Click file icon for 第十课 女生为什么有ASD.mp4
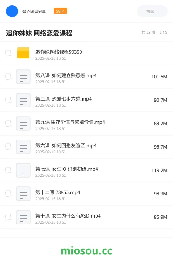The image size is (173, 260). tap(23, 217)
